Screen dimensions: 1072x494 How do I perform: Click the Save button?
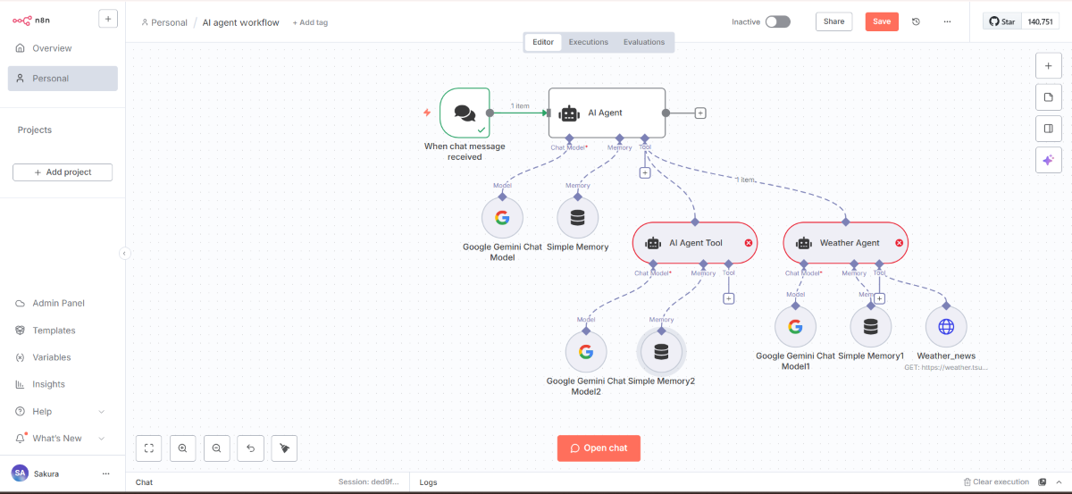click(882, 21)
